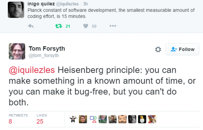The image size is (203, 130).
Task: Click the penguin liker avatar
Action: 142,119
